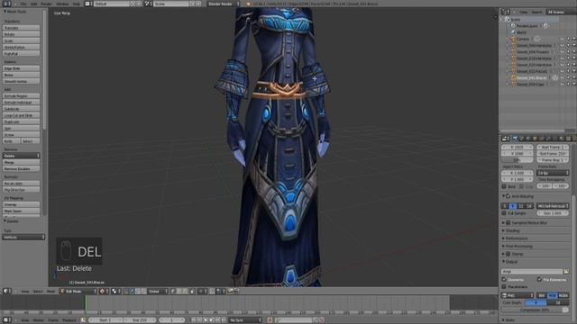The width and height of the screenshot is (577, 324).
Task: Open the Info editor type selector icon
Action: [6, 4]
